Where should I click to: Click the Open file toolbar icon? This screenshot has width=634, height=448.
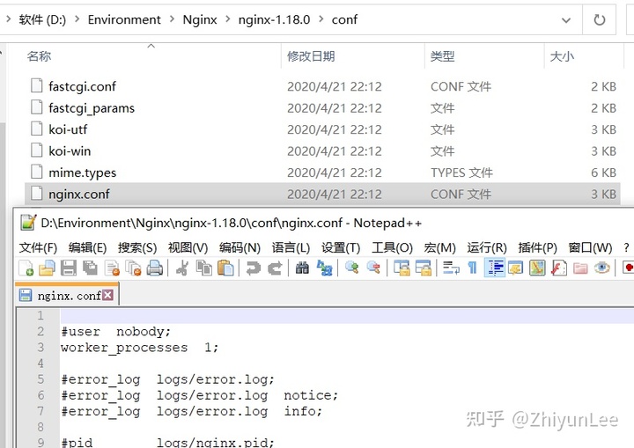tap(47, 268)
